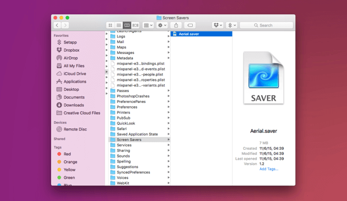
Task: Go forward with the right arrow button
Action: point(66,25)
